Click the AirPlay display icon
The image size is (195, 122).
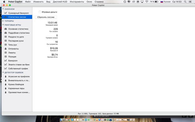click(142, 2)
